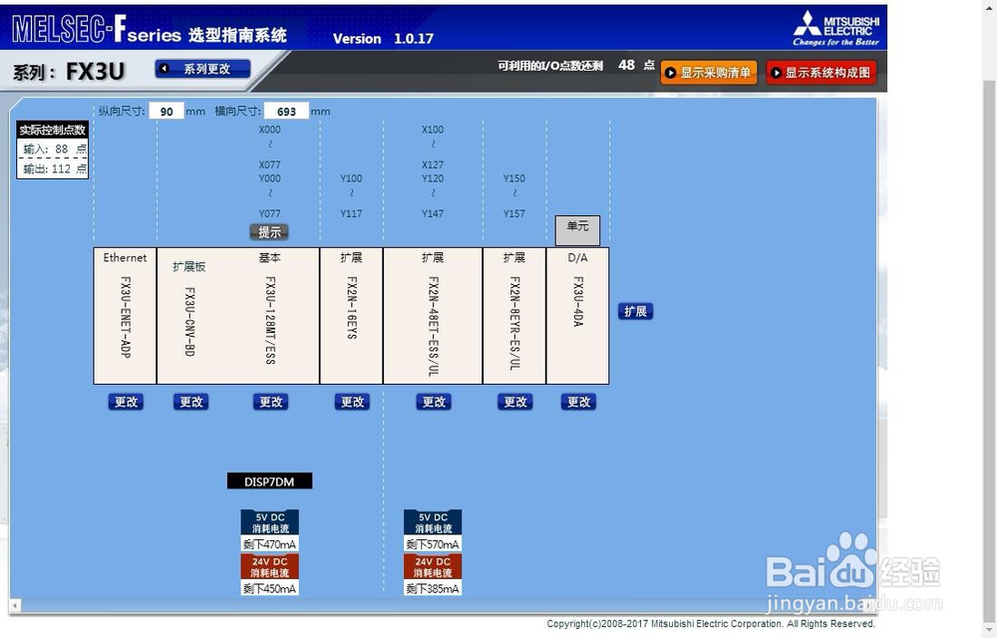This screenshot has width=997, height=638.
Task: Click the 单元 unit box above D/A
Action: (x=577, y=230)
